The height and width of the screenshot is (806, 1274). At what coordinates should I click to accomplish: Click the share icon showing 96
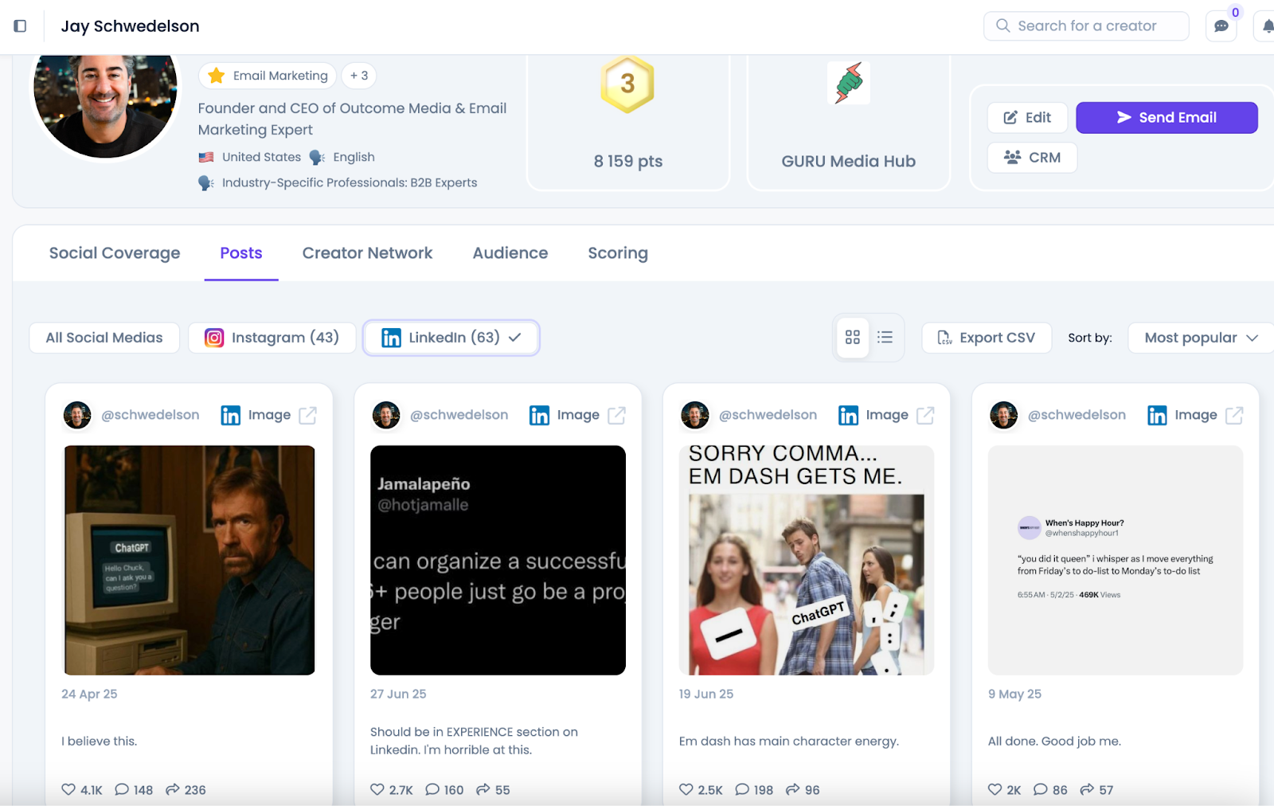793,789
